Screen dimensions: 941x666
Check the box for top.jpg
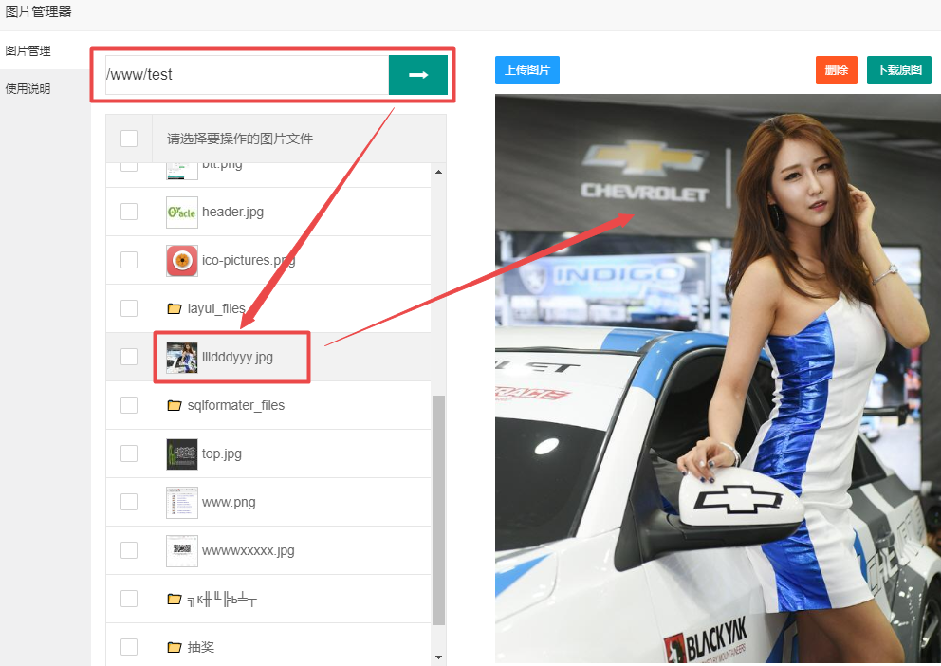pyautogui.click(x=129, y=453)
